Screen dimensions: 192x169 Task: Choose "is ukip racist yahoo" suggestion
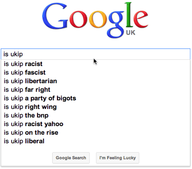[x=96, y=124]
